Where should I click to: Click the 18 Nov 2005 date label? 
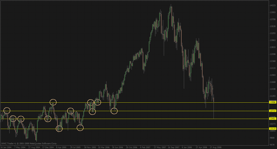coord(90,147)
